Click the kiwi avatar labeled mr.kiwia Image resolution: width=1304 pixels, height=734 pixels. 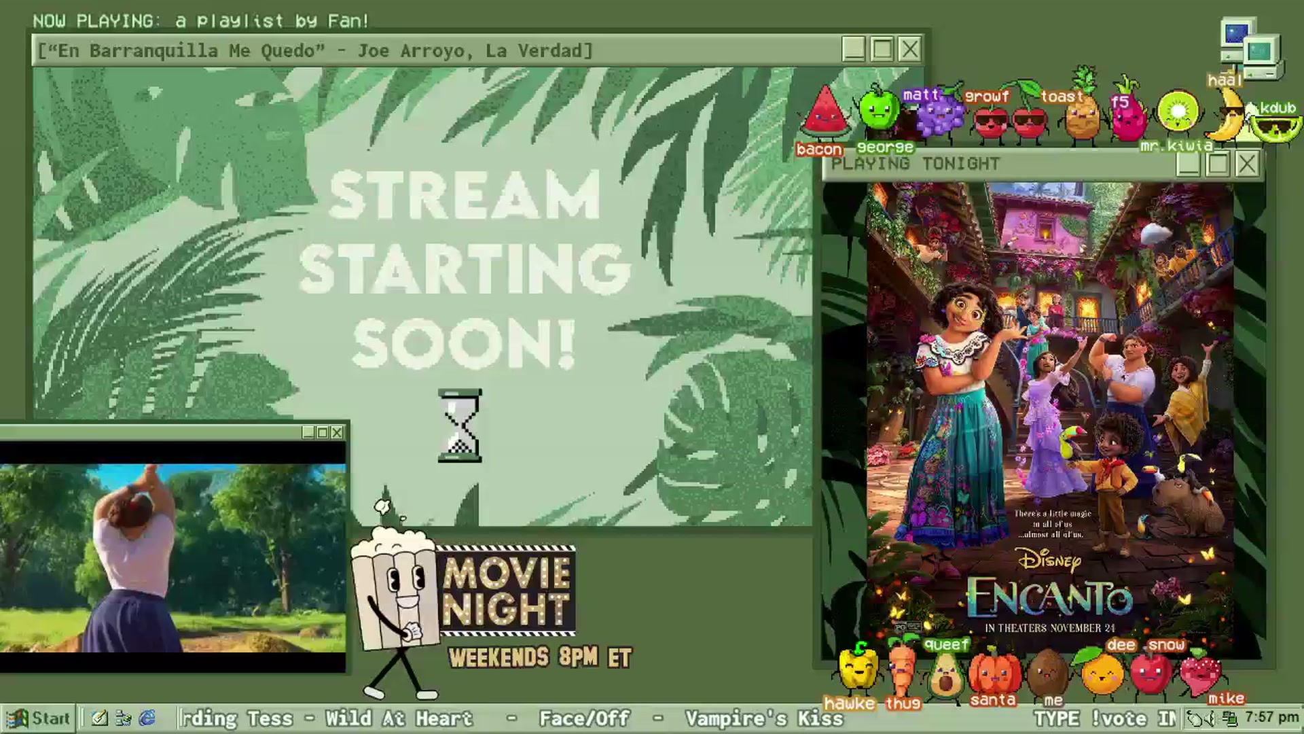tap(1178, 111)
